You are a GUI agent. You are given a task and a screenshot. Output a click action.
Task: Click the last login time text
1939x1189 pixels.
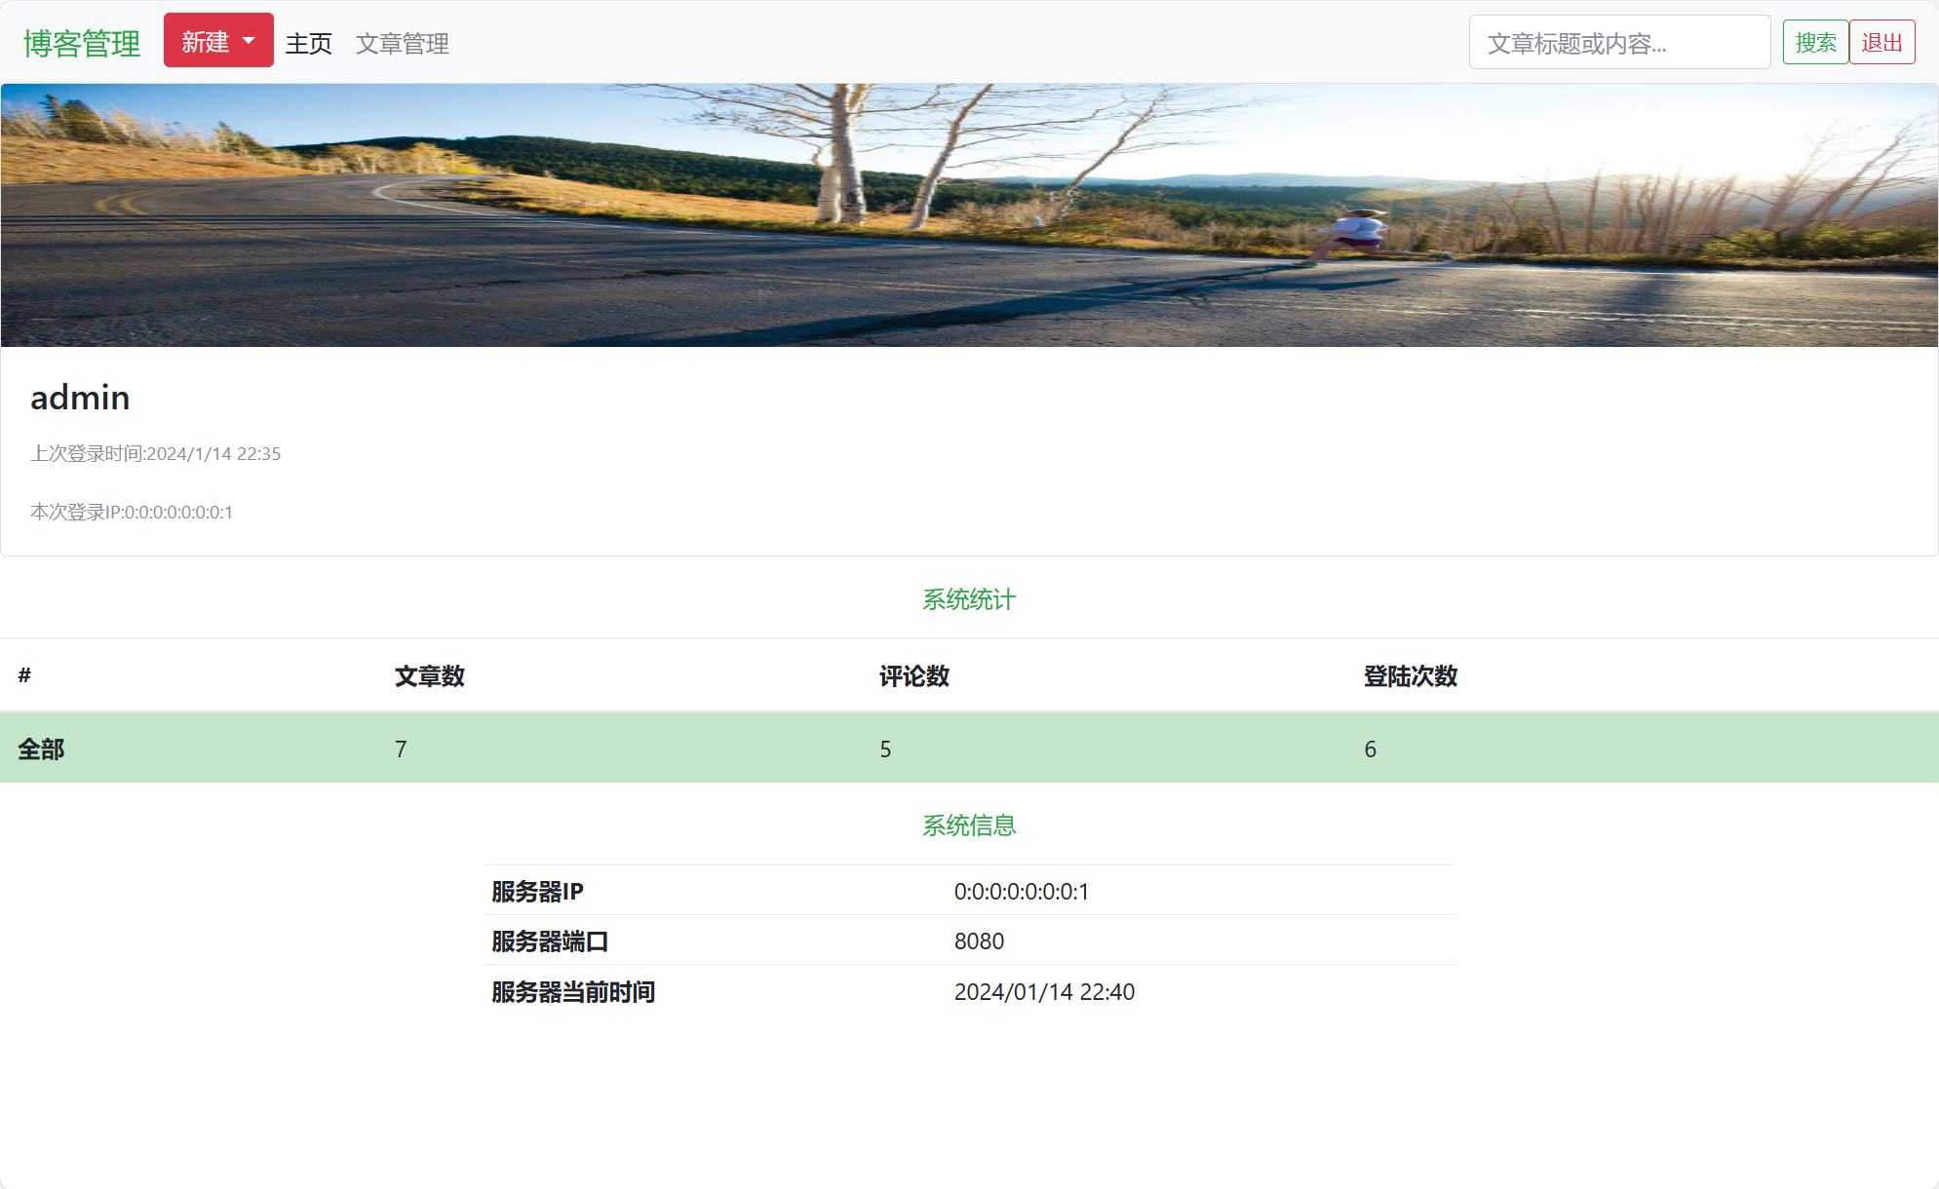pyautogui.click(x=156, y=453)
